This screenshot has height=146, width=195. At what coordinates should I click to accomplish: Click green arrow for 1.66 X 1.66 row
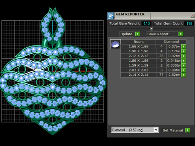pos(184,47)
